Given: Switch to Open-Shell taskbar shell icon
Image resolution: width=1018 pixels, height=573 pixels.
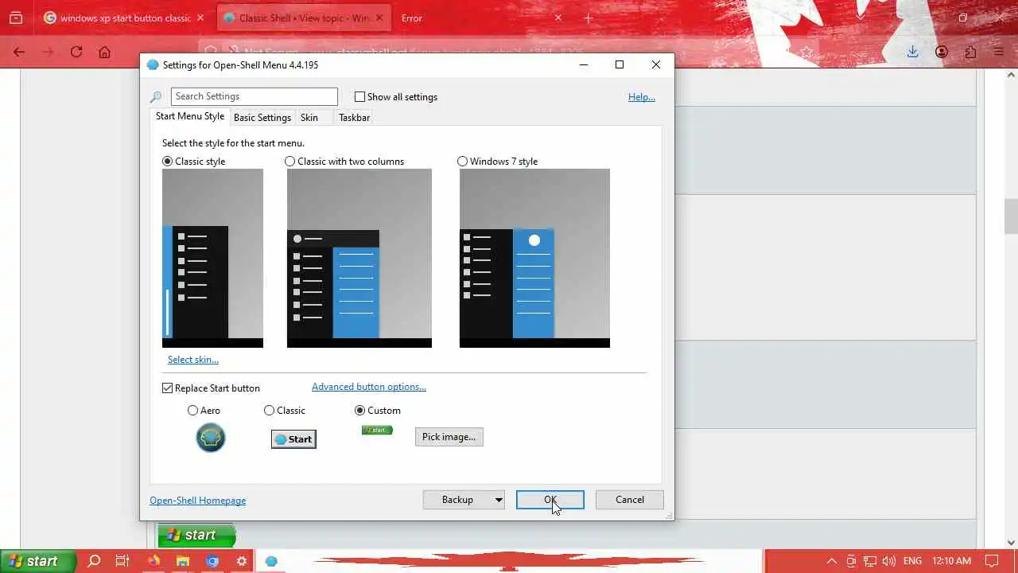Looking at the screenshot, I should (x=271, y=561).
